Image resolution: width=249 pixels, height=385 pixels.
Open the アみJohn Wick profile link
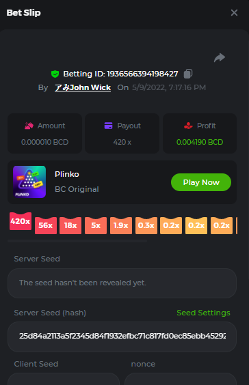[83, 87]
